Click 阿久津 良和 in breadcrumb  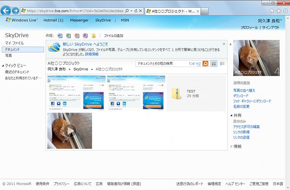(x=57, y=69)
